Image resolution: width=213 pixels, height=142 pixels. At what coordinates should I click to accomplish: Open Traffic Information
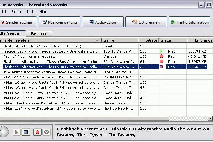pyautogui.click(x=190, y=22)
